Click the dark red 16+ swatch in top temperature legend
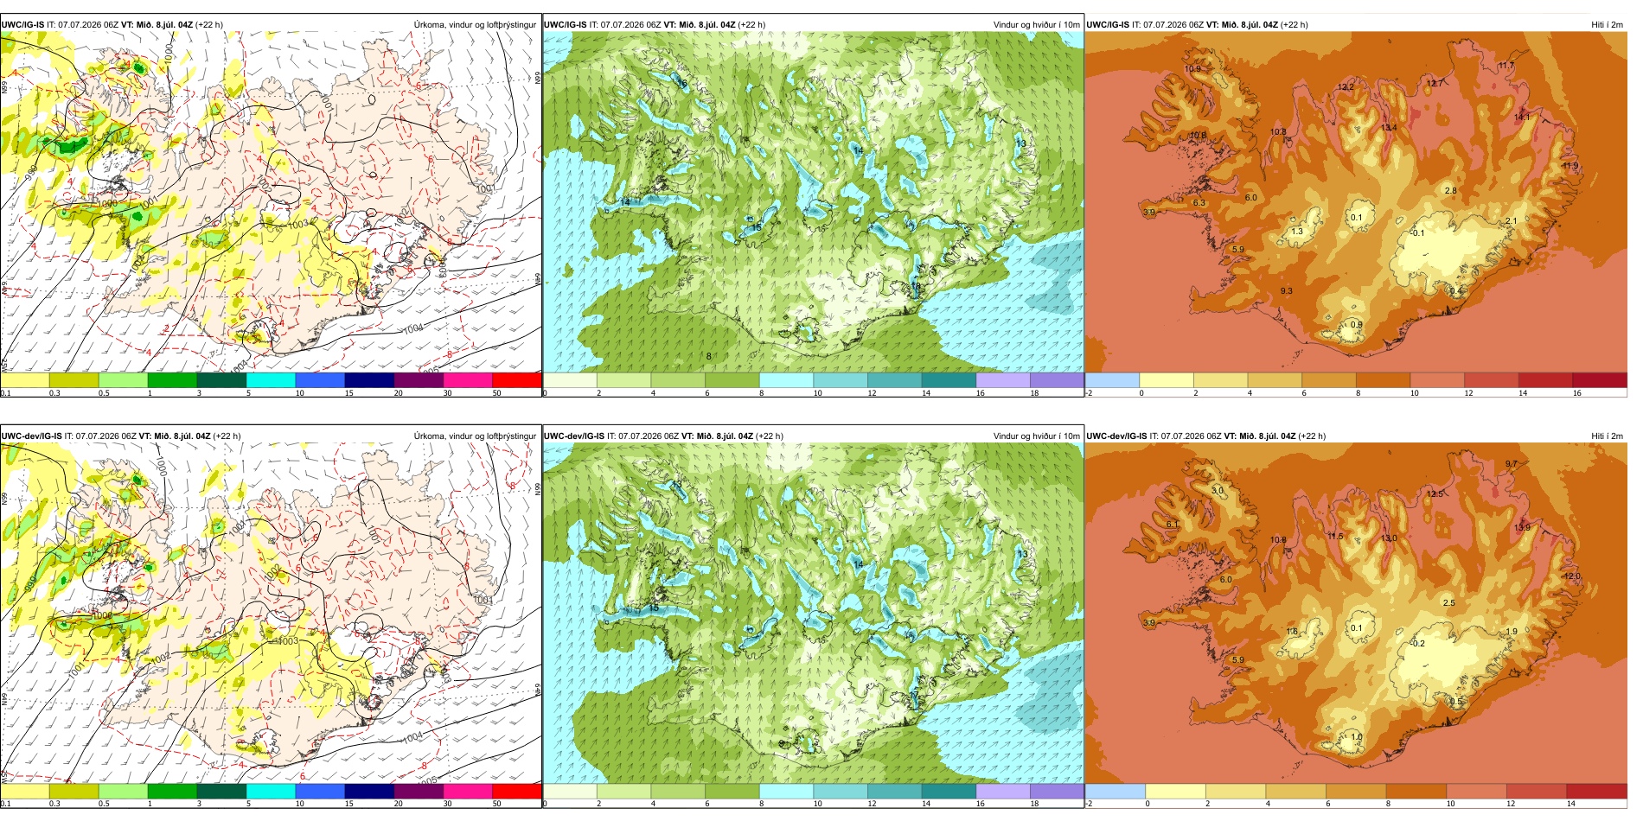This screenshot has width=1643, height=821. 1600,380
